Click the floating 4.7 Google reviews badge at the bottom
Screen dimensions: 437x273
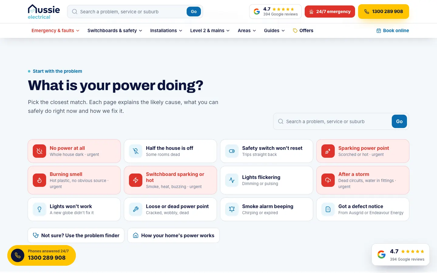pyautogui.click(x=401, y=254)
